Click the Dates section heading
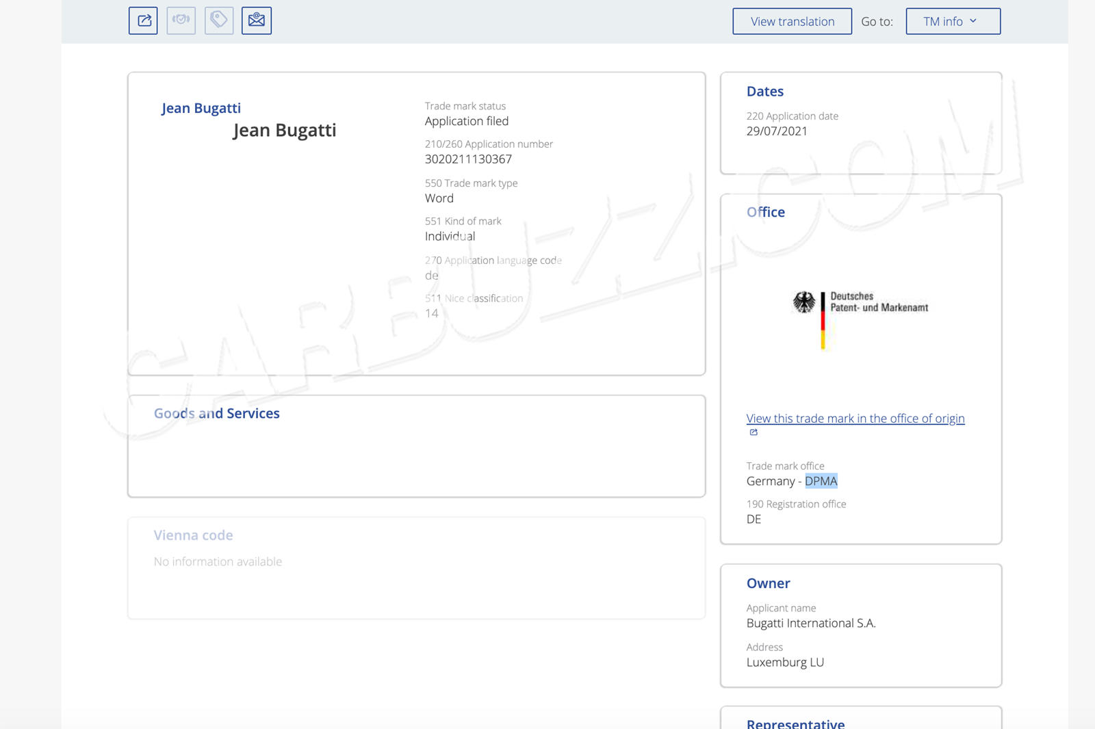This screenshot has width=1095, height=729. (x=765, y=92)
